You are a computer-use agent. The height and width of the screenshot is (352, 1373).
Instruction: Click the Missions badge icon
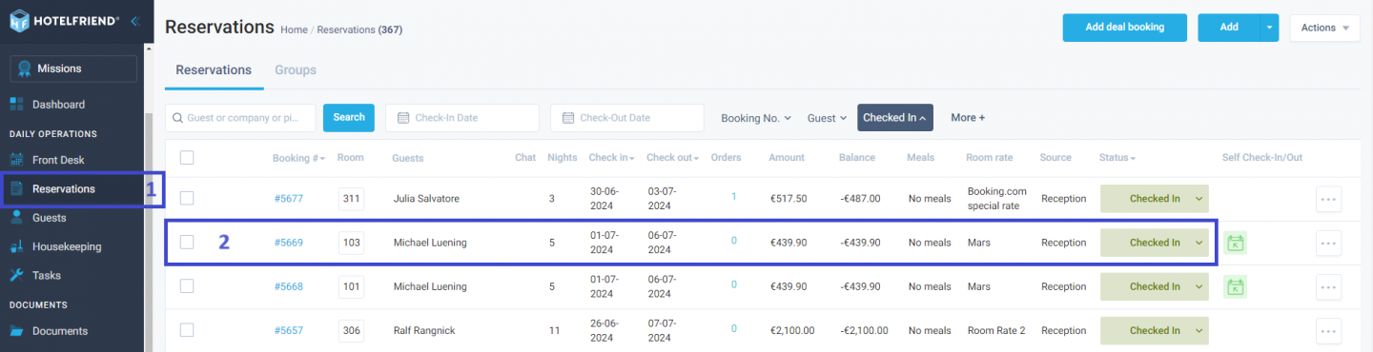click(24, 68)
